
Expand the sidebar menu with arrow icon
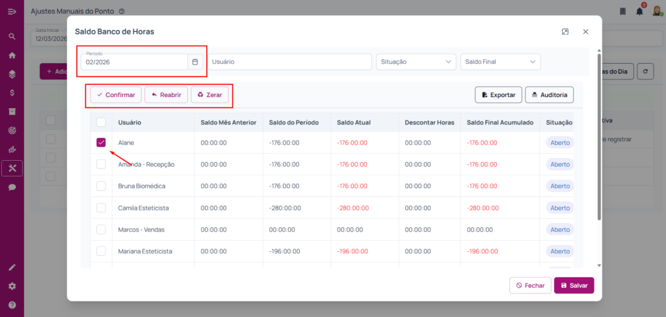12,12
